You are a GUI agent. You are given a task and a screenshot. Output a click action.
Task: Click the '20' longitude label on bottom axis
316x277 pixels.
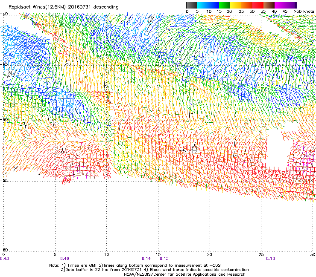[x=210, y=254]
